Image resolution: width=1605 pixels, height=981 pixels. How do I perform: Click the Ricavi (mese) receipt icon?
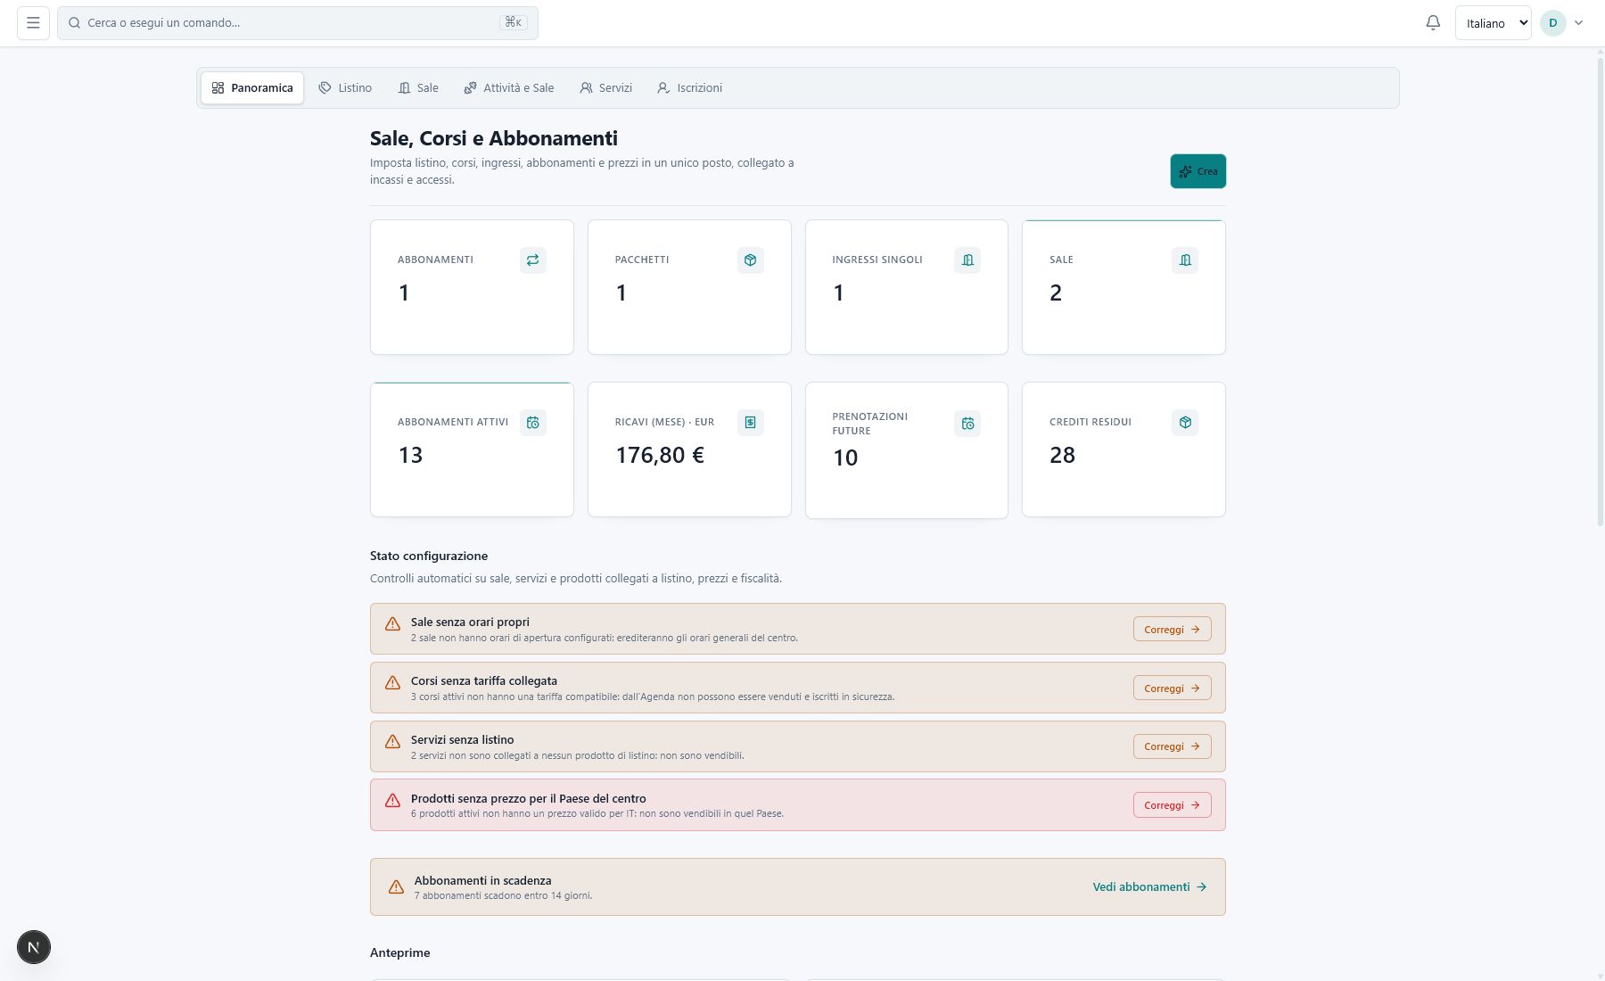point(750,423)
